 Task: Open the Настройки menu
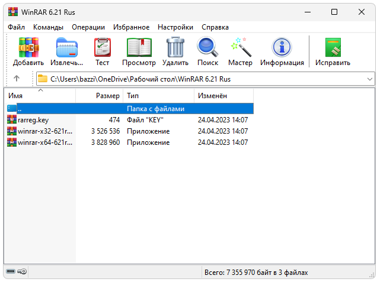(x=175, y=27)
